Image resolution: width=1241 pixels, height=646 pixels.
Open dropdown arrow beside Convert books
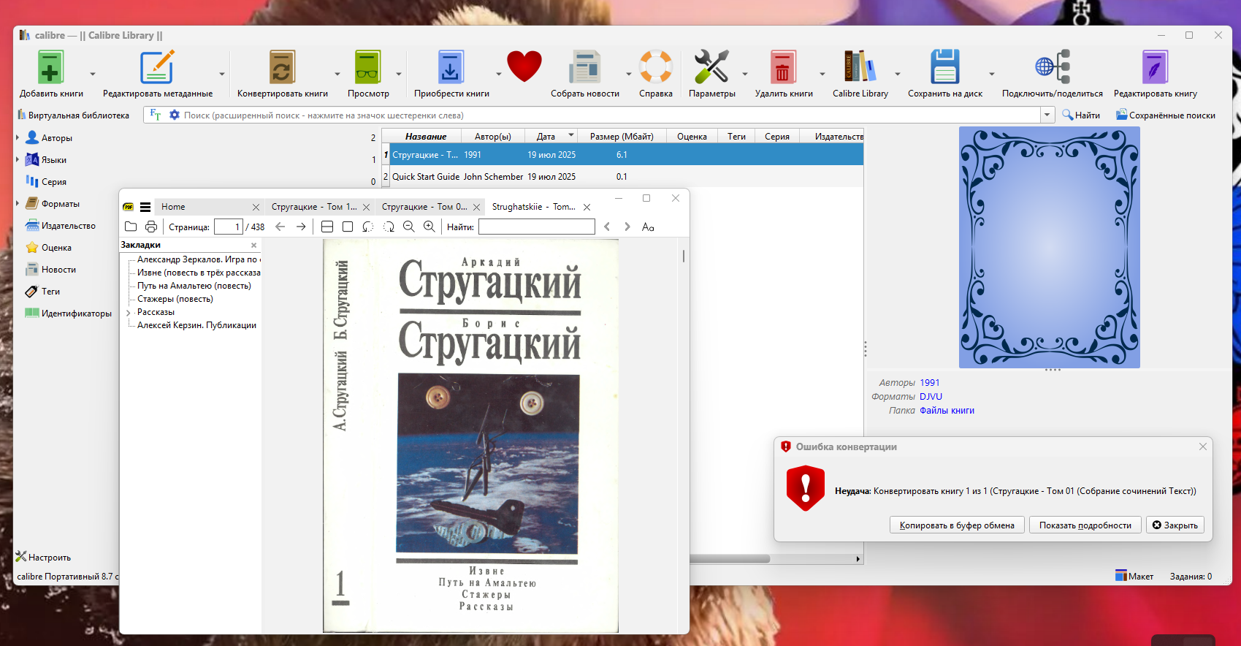pyautogui.click(x=337, y=74)
